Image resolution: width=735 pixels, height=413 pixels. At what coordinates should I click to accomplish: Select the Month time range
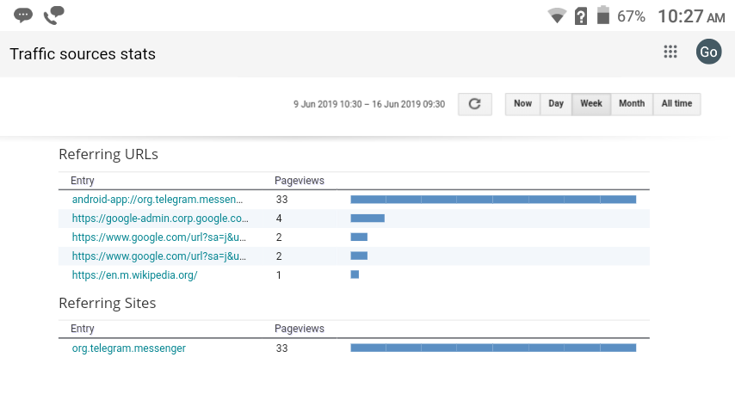[x=632, y=103]
